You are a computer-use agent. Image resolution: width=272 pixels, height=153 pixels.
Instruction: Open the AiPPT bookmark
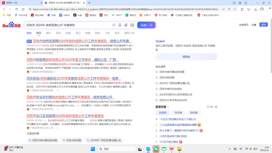click(117, 15)
